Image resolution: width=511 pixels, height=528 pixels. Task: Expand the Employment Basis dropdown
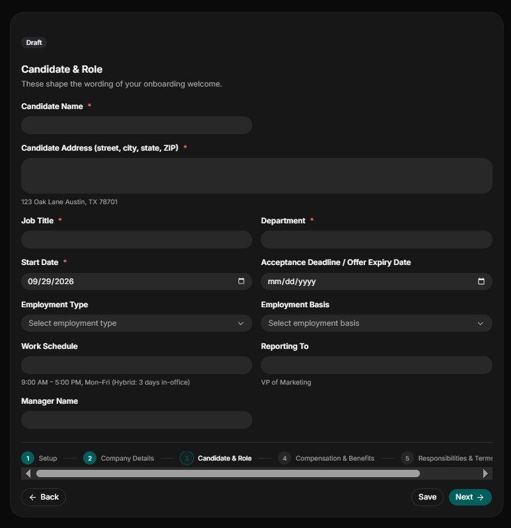[376, 323]
